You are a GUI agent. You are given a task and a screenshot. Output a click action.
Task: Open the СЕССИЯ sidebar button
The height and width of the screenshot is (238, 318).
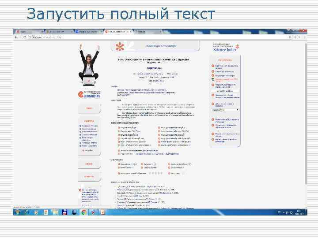pyautogui.click(x=89, y=164)
